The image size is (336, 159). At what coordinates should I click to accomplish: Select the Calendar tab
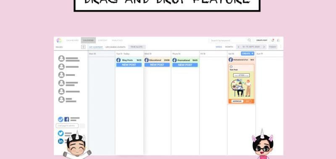point(88,40)
